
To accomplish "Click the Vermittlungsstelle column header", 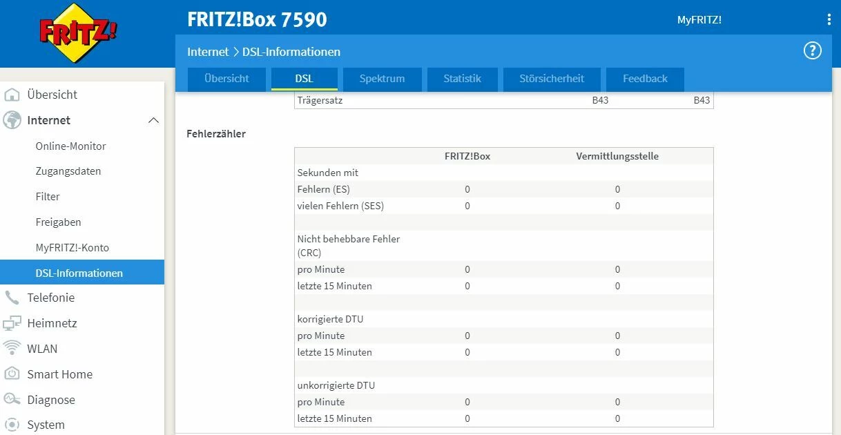I will (617, 156).
